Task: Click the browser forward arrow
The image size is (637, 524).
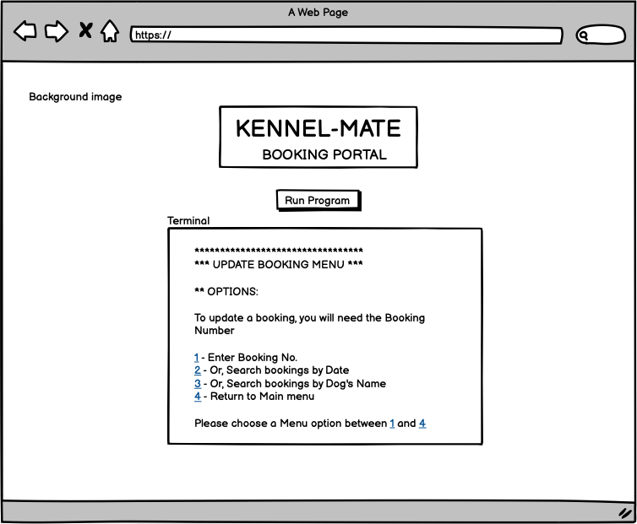Action: 56,31
